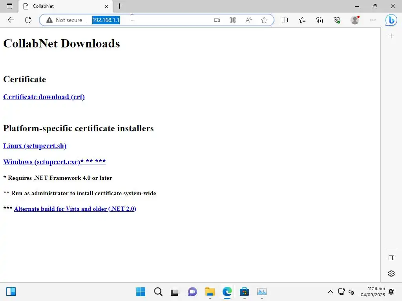This screenshot has height=301, width=402.
Task: Open a new tab with plus button
Action: click(x=119, y=6)
